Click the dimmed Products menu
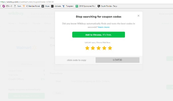 [24, 23]
